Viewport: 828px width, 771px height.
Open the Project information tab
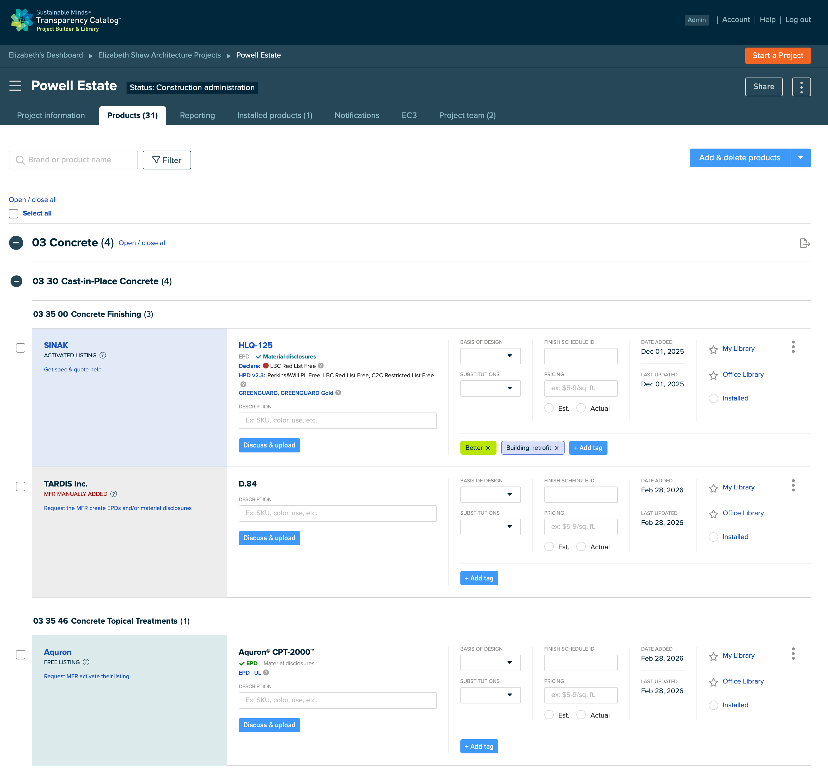click(51, 115)
